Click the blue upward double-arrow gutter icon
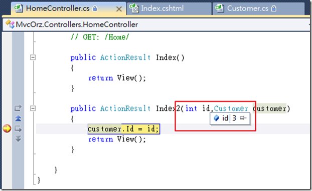The height and width of the screenshot is (191, 312). 18,118
